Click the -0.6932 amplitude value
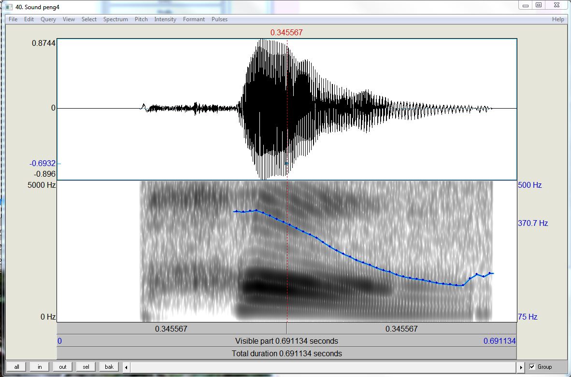This screenshot has width=571, height=377. coord(43,163)
